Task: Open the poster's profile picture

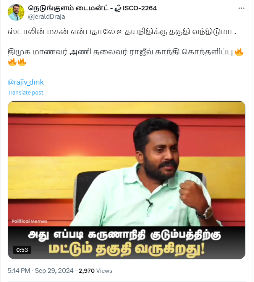Action: click(x=16, y=12)
